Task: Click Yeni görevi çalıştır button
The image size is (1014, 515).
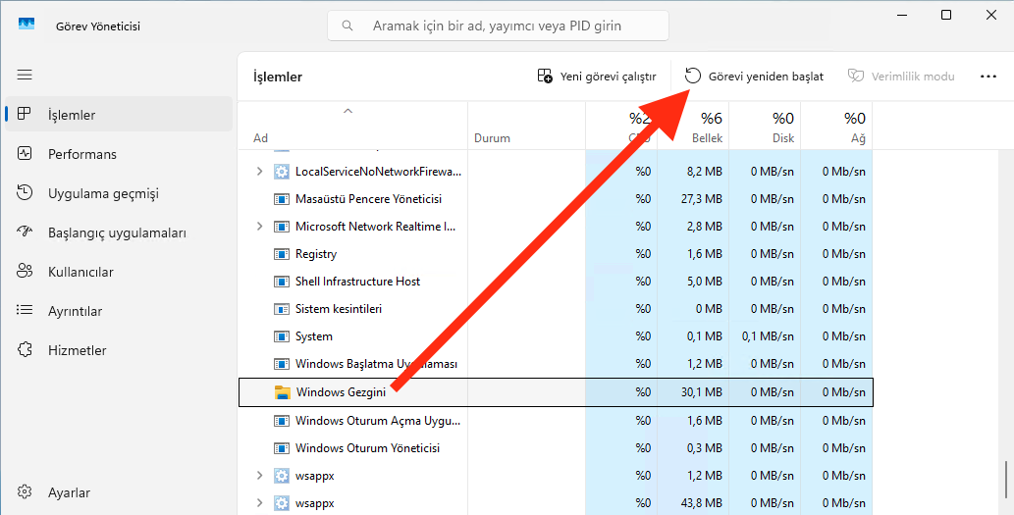Action: tap(597, 77)
